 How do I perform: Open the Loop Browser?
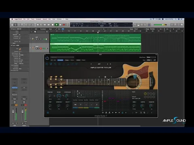179,25
